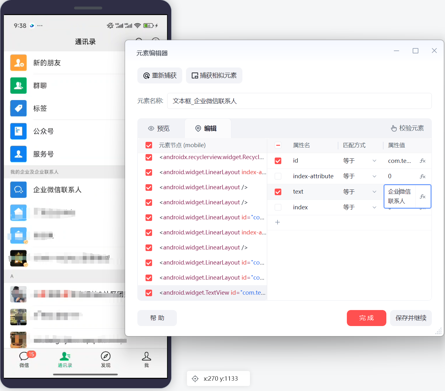Click the 元素名称 input field

(299, 101)
